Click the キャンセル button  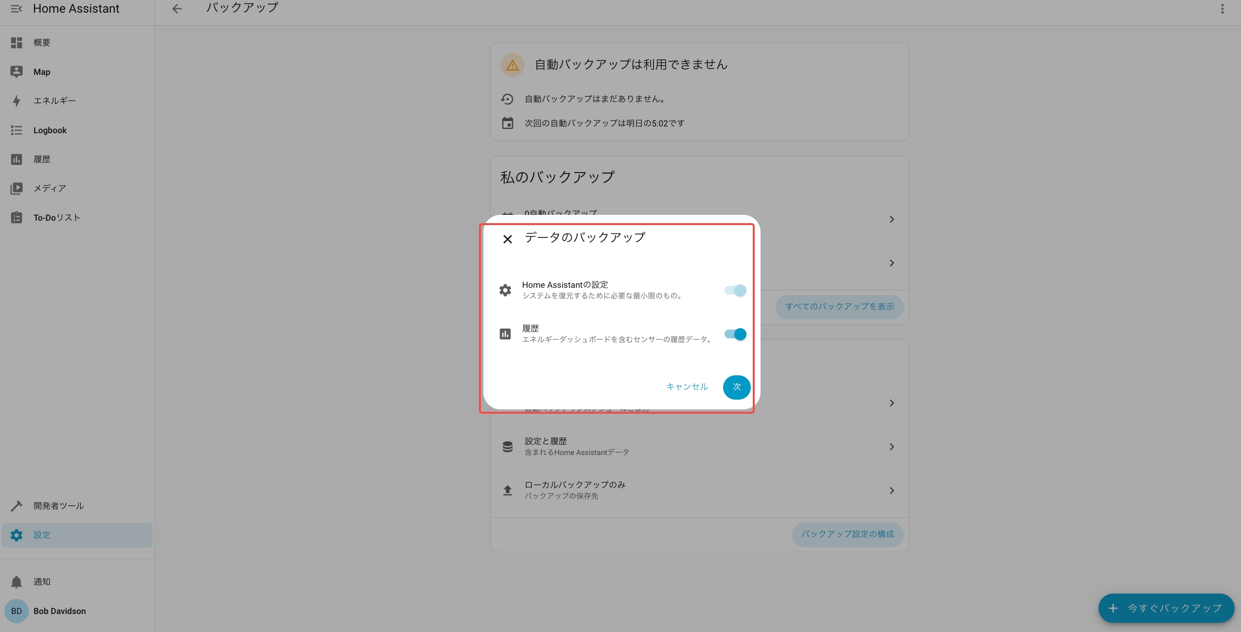[x=687, y=387]
